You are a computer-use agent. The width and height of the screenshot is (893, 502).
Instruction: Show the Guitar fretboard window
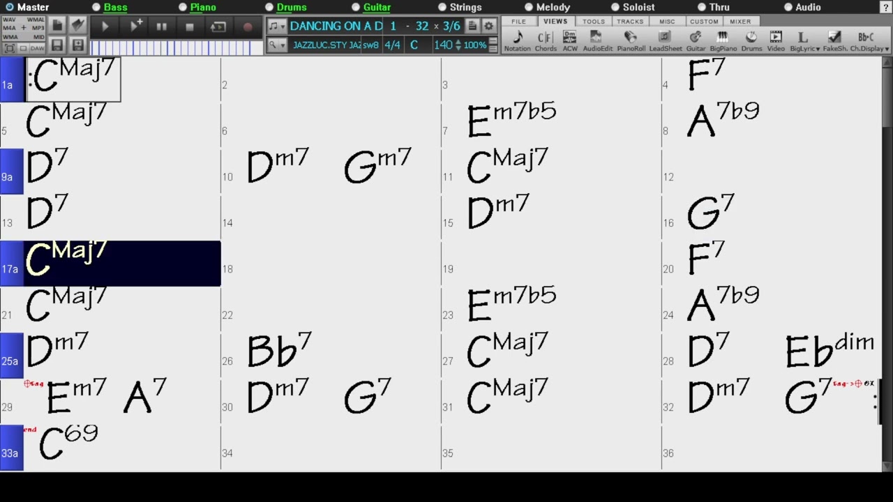(696, 41)
